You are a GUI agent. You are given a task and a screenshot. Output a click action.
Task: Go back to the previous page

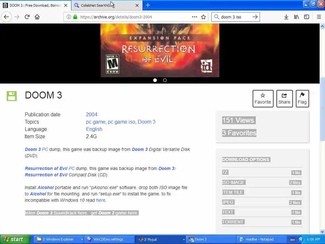6,17
